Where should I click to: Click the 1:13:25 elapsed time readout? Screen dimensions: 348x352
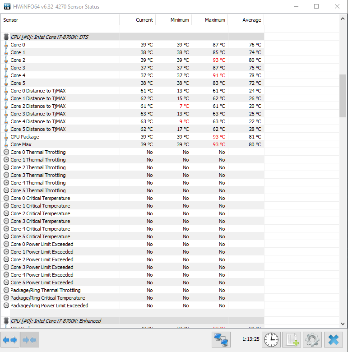pos(251,339)
